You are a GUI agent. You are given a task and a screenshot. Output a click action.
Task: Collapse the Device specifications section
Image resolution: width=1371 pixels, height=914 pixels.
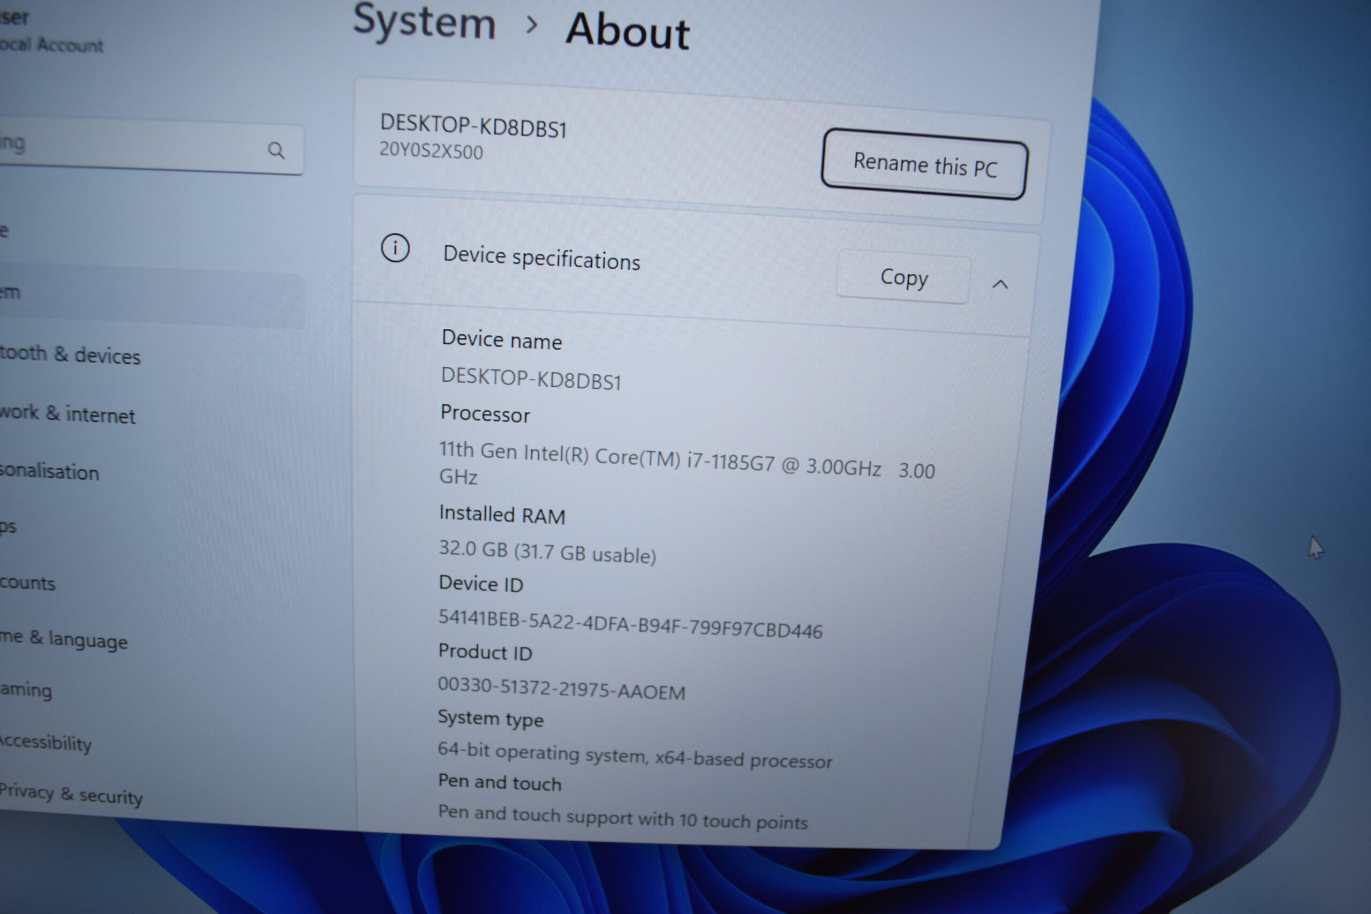click(1000, 284)
